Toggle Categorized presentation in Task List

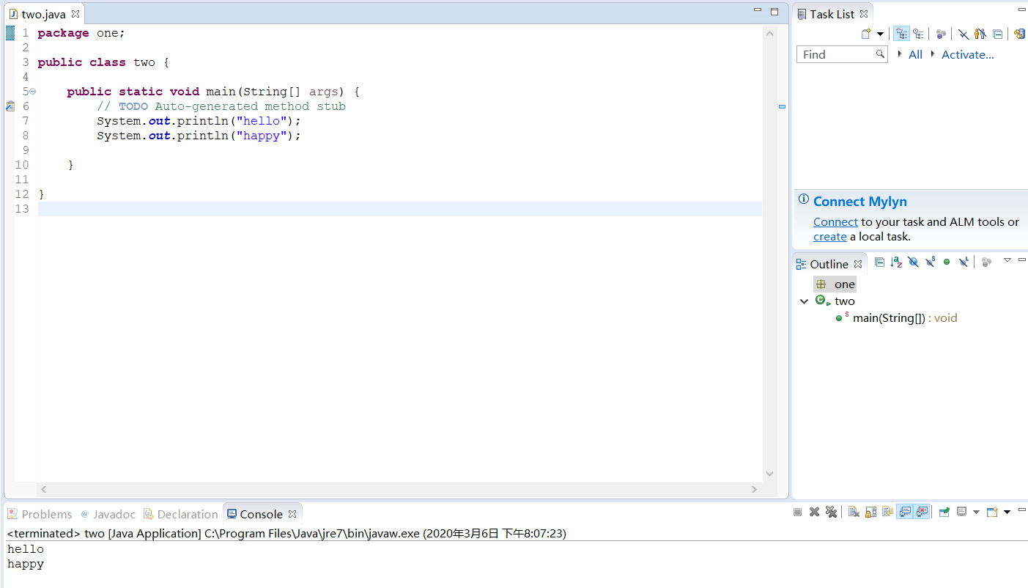(x=901, y=34)
